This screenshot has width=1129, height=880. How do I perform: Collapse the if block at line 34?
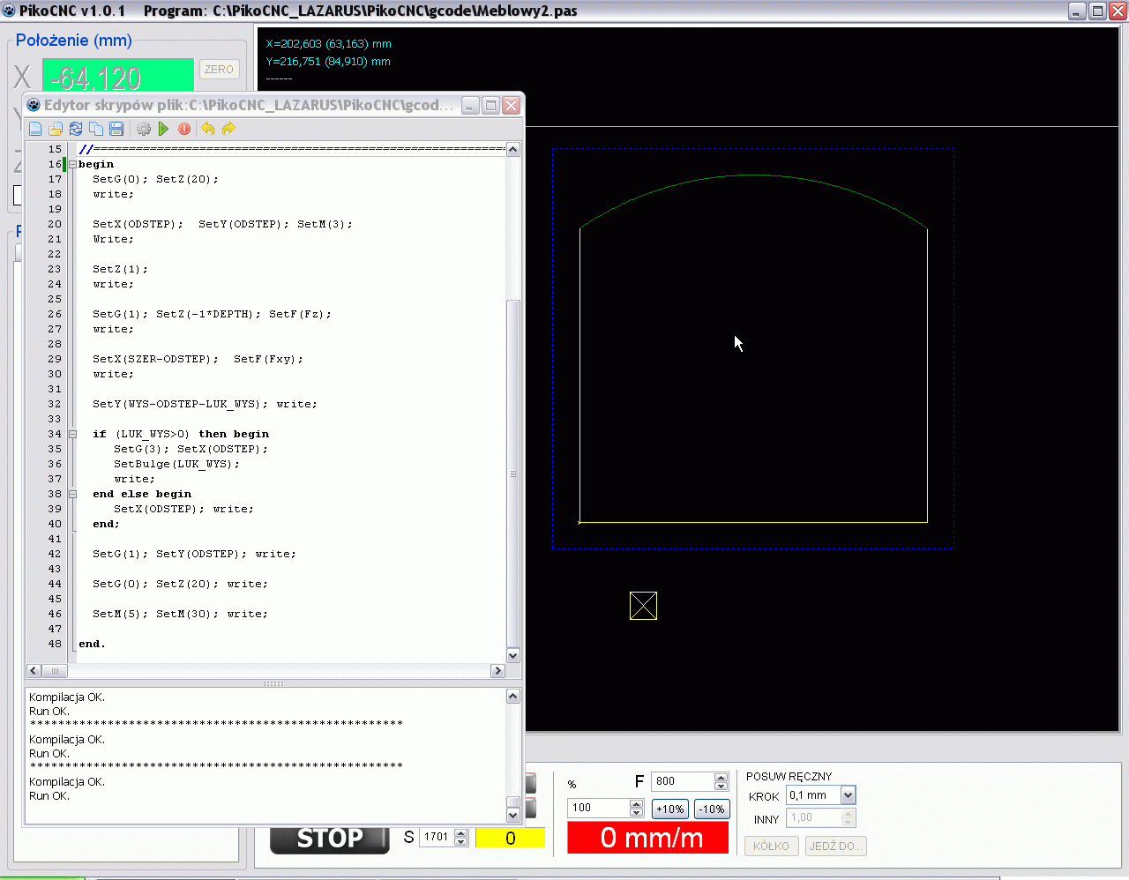(72, 434)
